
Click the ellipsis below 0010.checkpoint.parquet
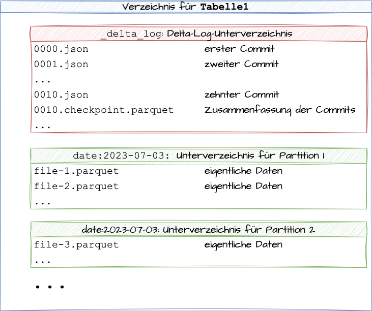coord(43,126)
